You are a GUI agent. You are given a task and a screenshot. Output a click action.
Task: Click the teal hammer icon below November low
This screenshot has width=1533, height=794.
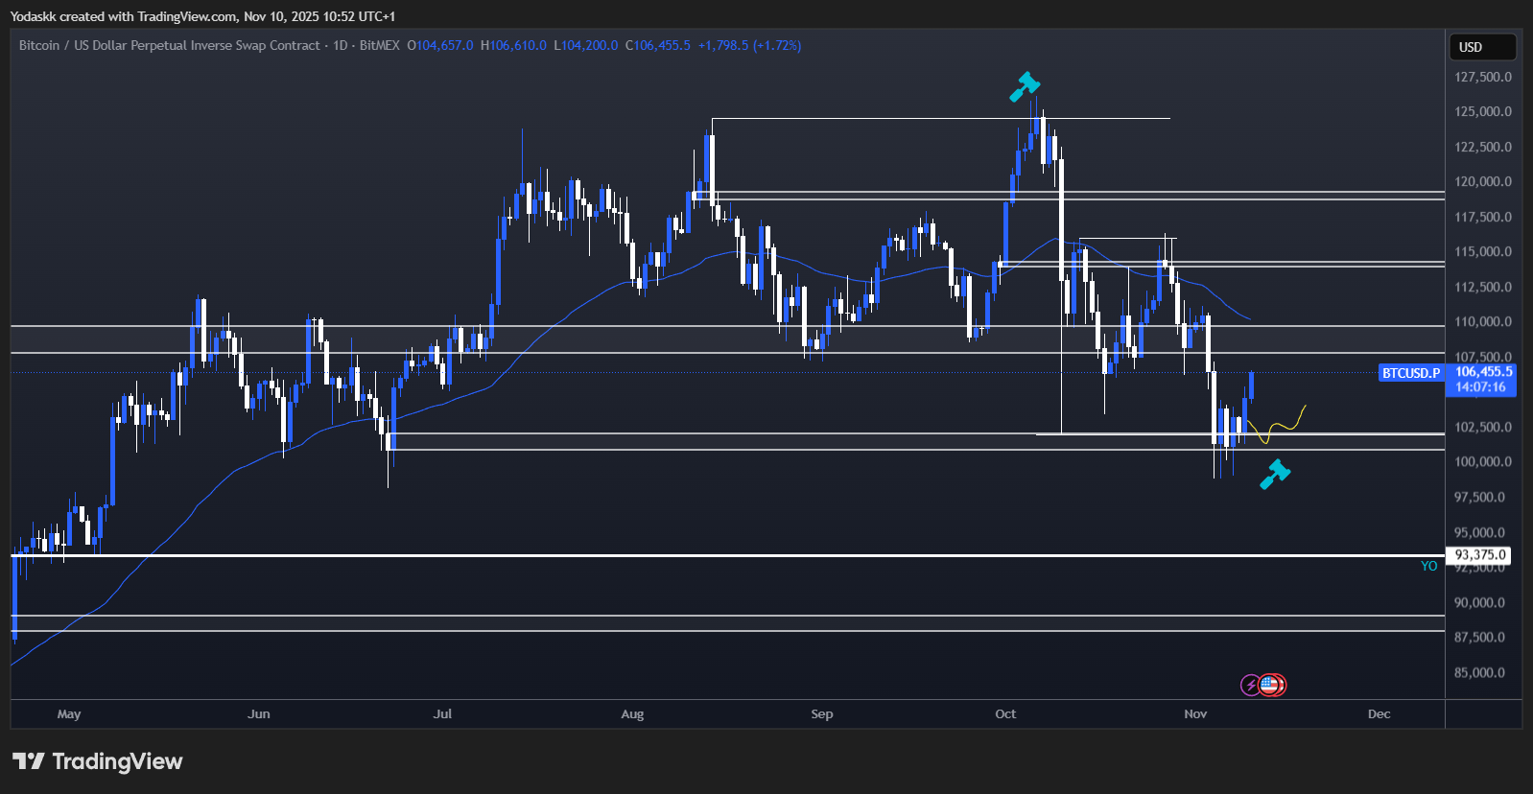point(1275,474)
